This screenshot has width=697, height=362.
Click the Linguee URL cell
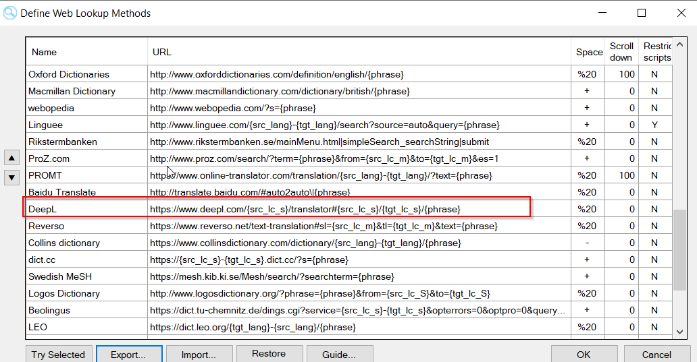click(x=359, y=125)
